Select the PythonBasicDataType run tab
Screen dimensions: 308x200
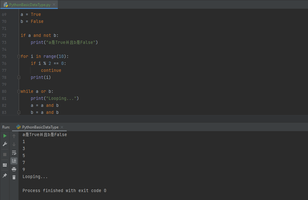[x=40, y=127]
